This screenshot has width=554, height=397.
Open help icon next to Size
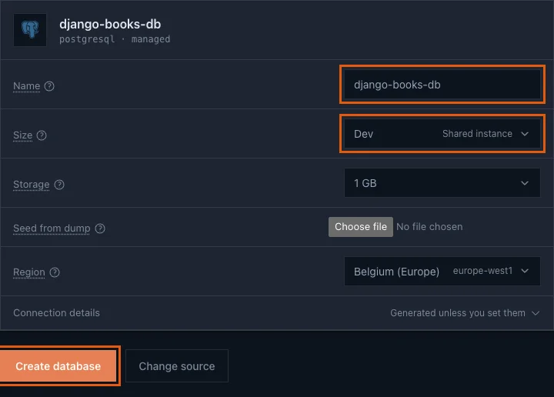click(x=42, y=135)
